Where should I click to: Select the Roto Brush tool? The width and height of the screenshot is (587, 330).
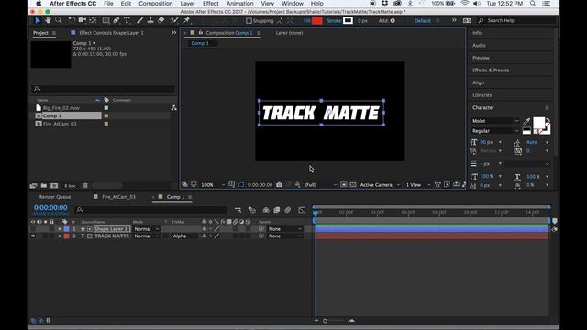(174, 20)
